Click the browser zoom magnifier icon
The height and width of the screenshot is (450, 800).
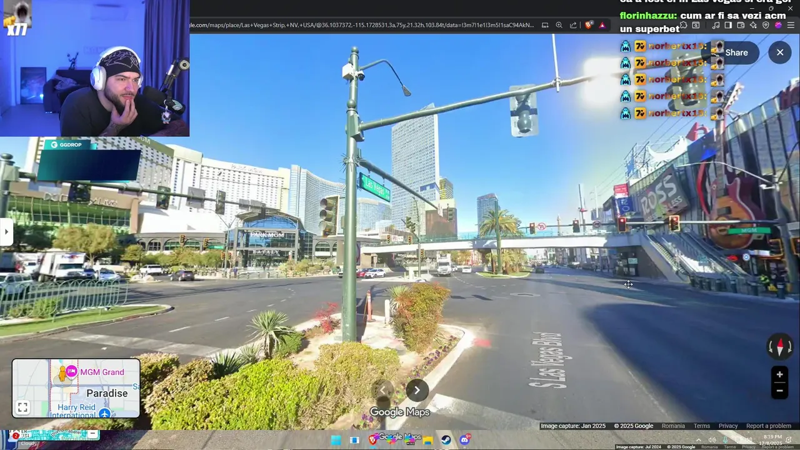[559, 25]
